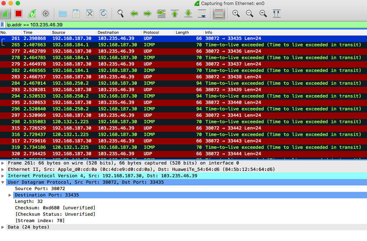The height and width of the screenshot is (241, 367).
Task: Open capture options gear icon
Action: (46, 14)
